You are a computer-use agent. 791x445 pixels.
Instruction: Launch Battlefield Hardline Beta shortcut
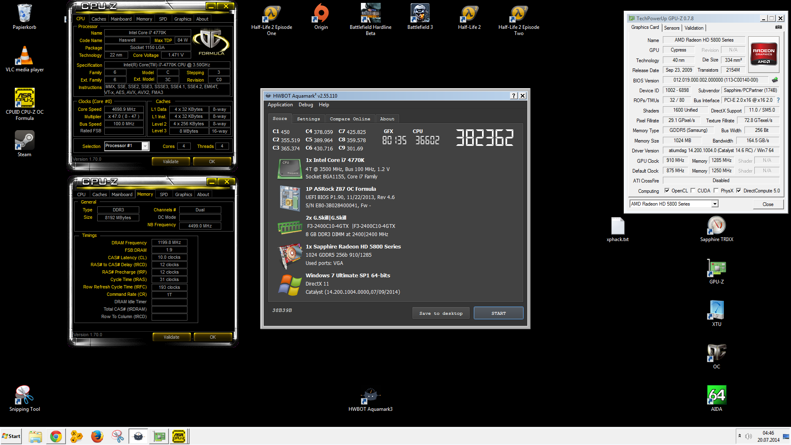click(371, 20)
